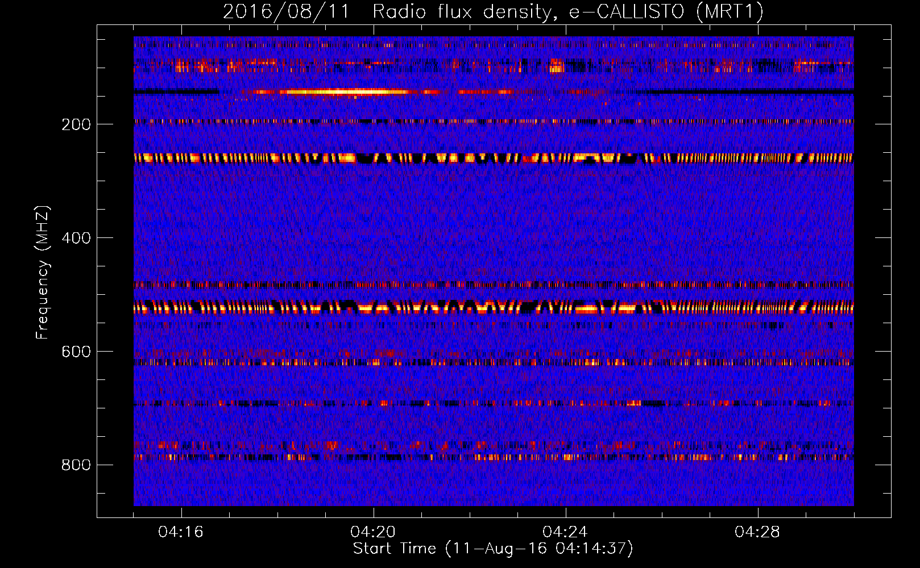The height and width of the screenshot is (568, 920).
Task: Click the 04:20 time tick label
Action: point(373,532)
